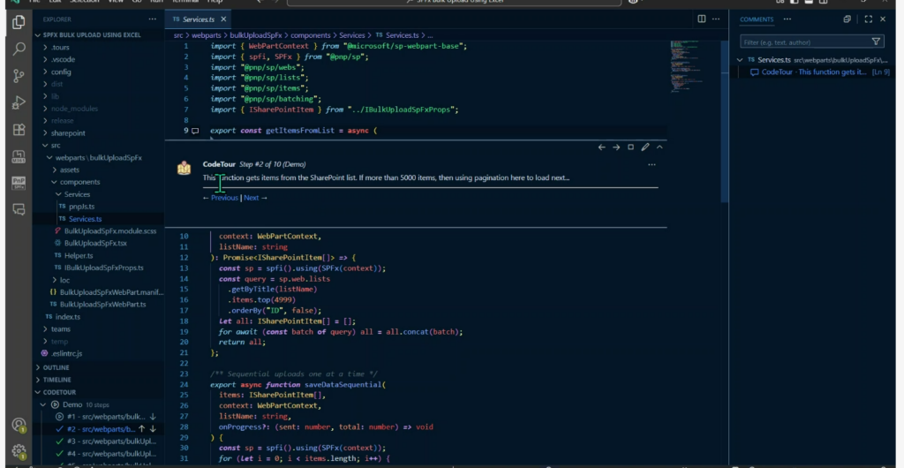End the tour with the stop icon
This screenshot has width=904, height=468.
click(x=630, y=147)
